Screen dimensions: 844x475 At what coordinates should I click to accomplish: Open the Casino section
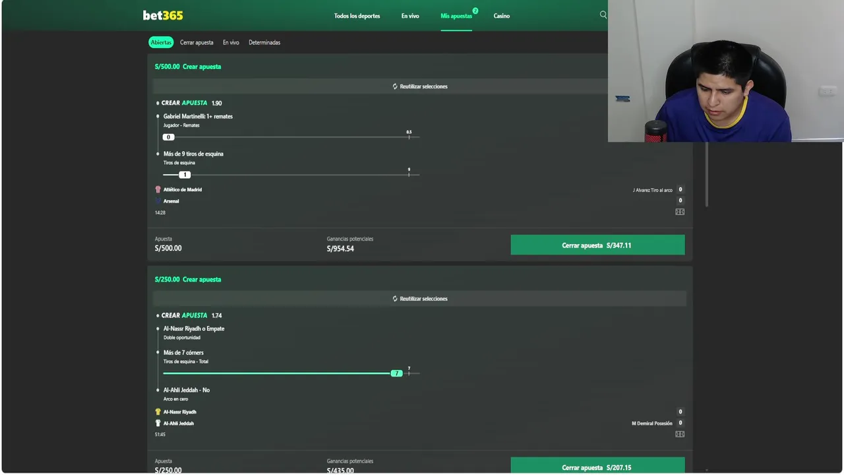[501, 16]
